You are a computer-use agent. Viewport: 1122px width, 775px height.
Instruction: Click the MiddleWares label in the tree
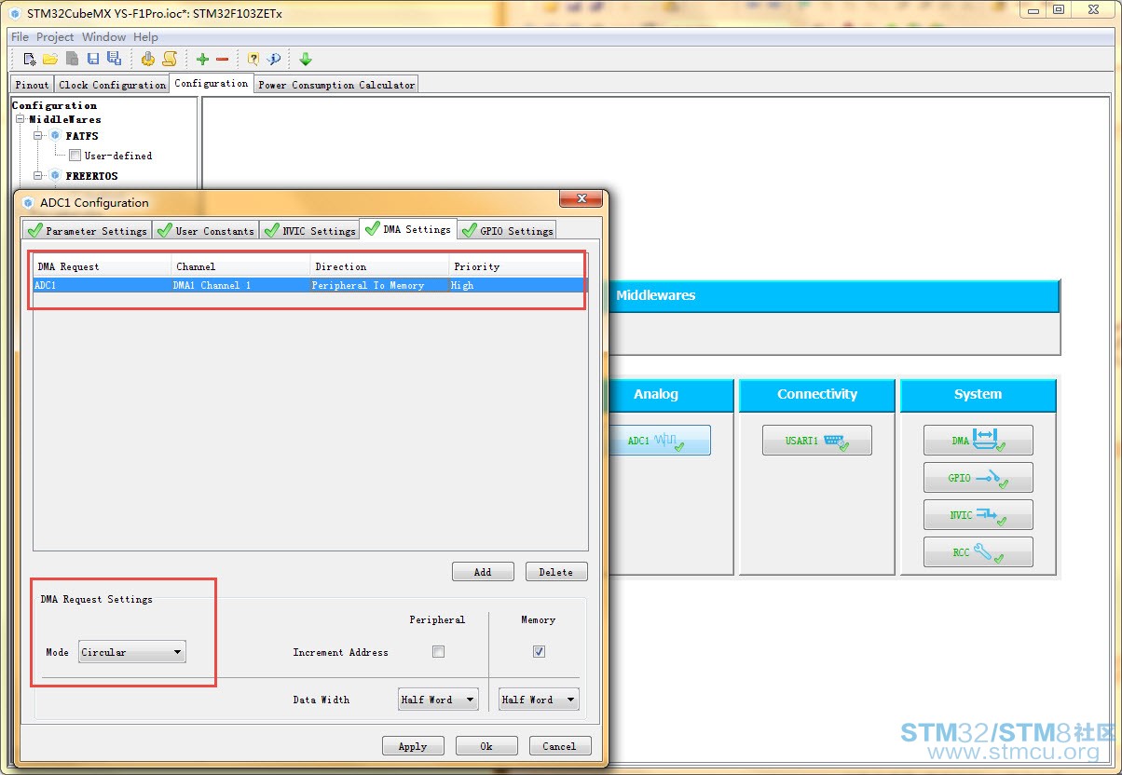(x=64, y=119)
